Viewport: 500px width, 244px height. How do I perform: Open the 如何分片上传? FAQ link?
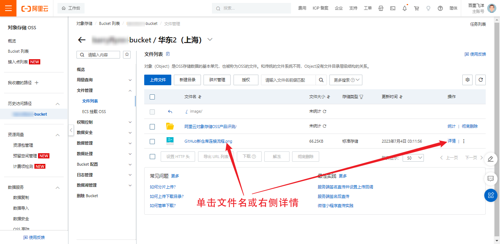coord(163,187)
